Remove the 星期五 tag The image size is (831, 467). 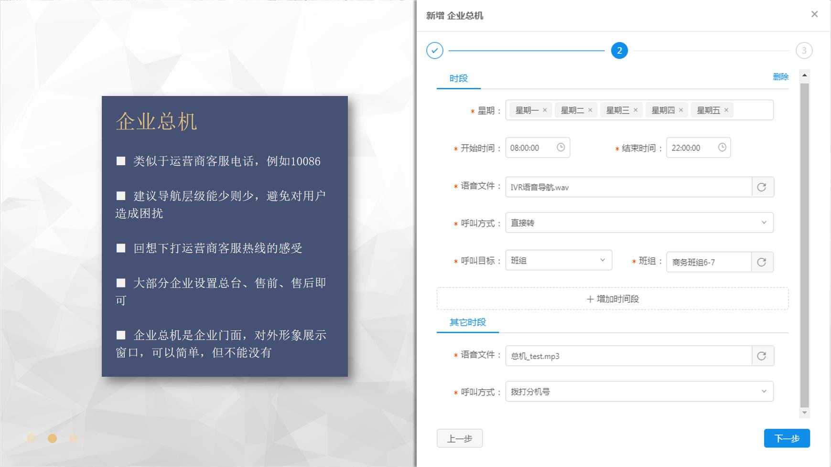coord(726,110)
